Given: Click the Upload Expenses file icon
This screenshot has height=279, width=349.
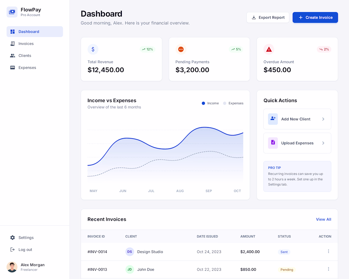Looking at the screenshot, I should [273, 143].
